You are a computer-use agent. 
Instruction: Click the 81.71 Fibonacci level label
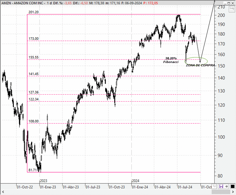click(x=32, y=170)
